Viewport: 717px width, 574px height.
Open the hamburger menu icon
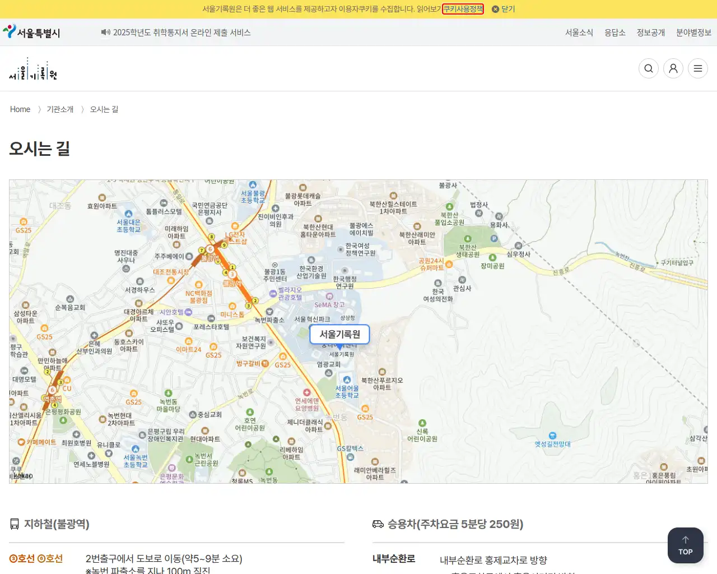click(698, 68)
